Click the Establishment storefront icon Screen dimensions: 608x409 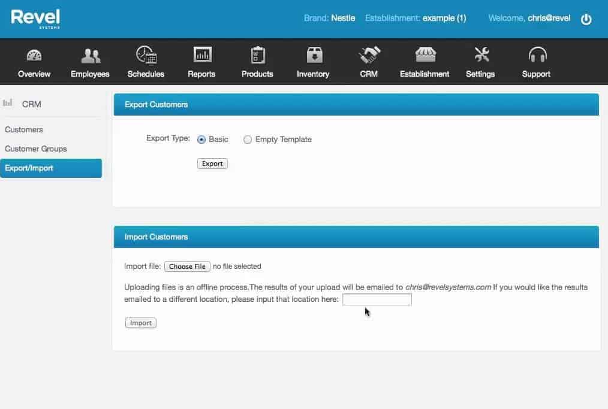coord(425,55)
